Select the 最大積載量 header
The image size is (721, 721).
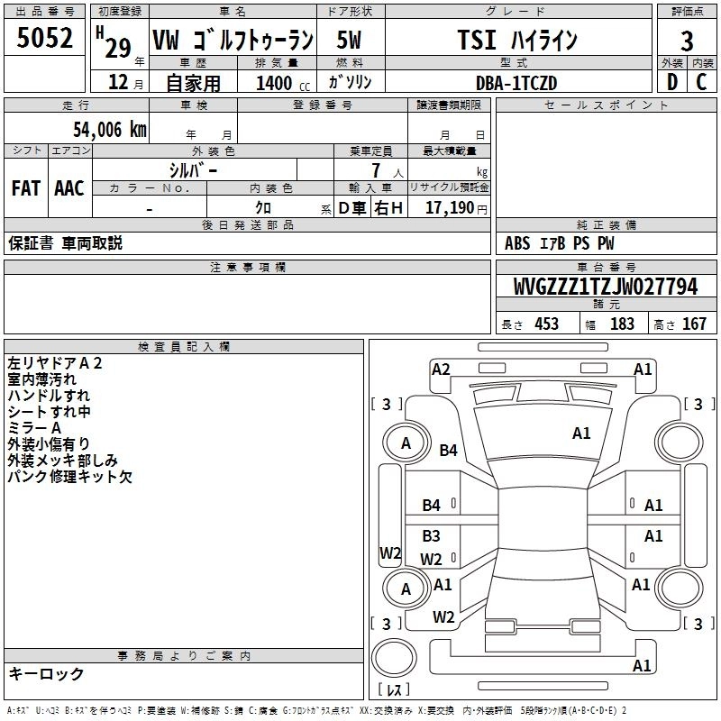pyautogui.click(x=449, y=151)
